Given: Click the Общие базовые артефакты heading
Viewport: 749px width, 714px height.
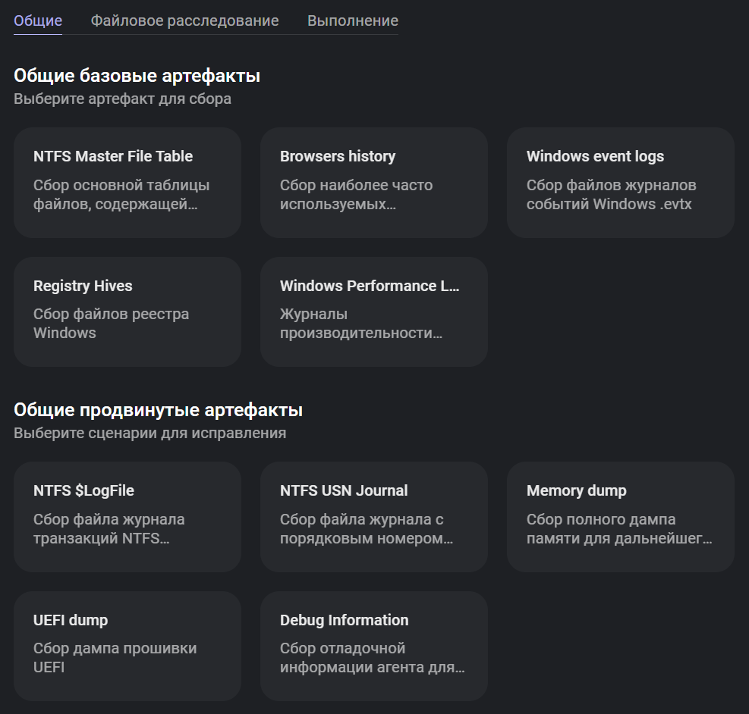Looking at the screenshot, I should 137,76.
